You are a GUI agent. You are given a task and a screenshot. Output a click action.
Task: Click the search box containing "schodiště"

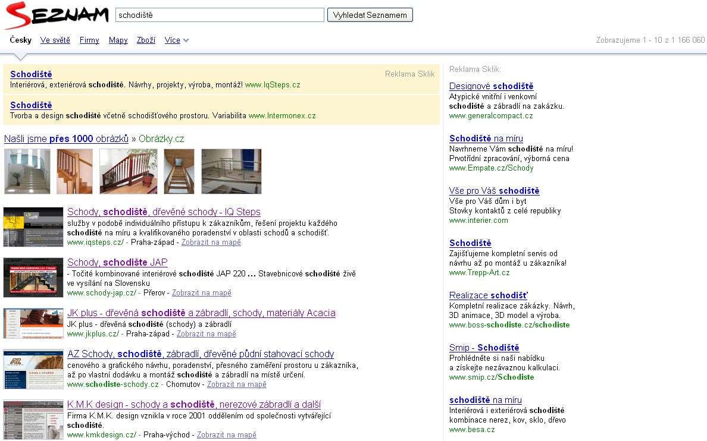220,15
